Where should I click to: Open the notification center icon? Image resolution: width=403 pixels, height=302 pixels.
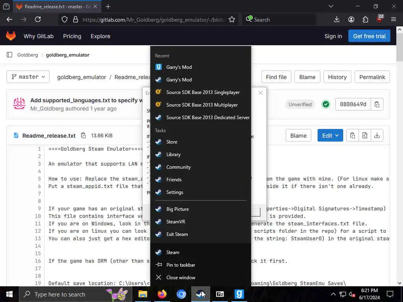pyautogui.click(x=390, y=294)
